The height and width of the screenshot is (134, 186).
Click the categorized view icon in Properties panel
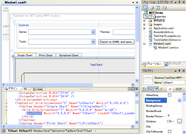click(145, 89)
